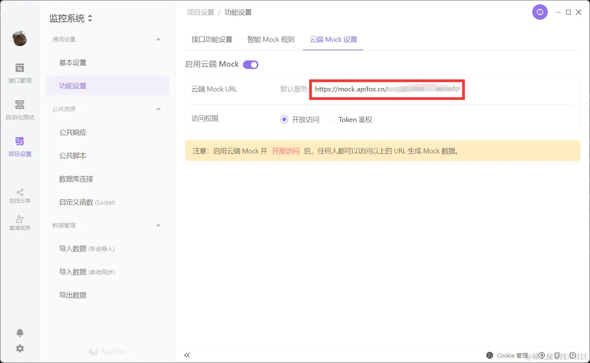This screenshot has height=363, width=590.
Task: Open 自动化测试 in the left sidebar
Action: [x=20, y=110]
